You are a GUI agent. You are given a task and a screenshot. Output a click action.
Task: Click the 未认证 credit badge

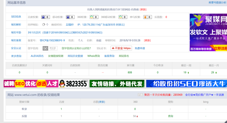point(50,48)
